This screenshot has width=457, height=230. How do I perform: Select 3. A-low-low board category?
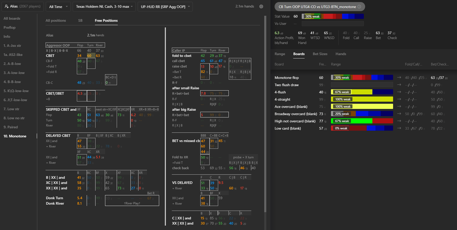(x=14, y=73)
